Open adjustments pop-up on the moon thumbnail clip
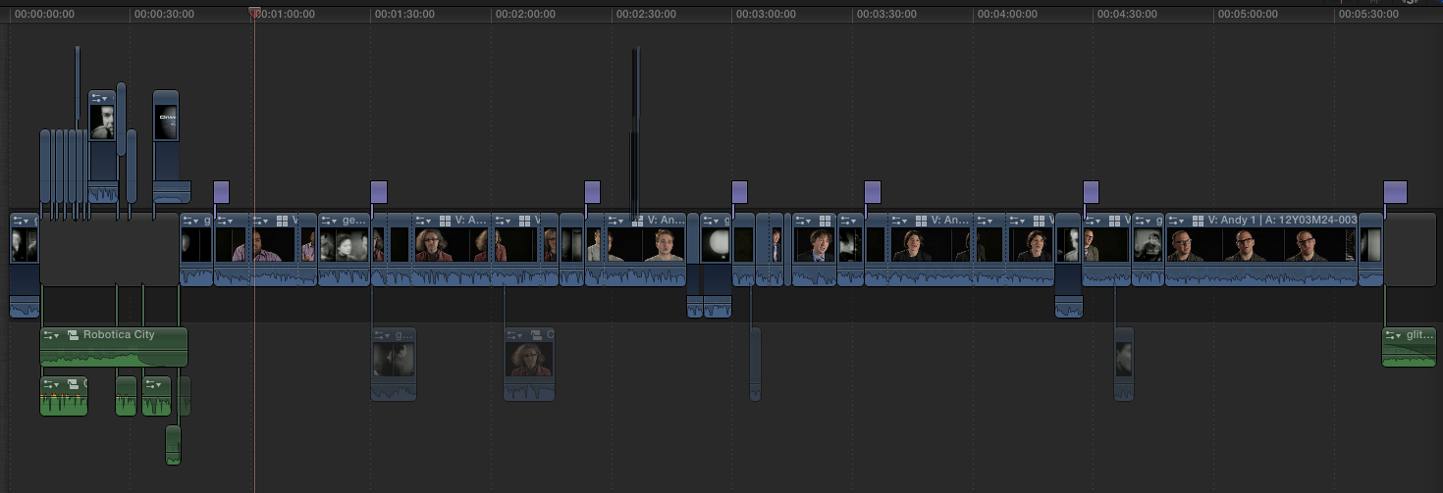The image size is (1443, 493). [x=712, y=221]
